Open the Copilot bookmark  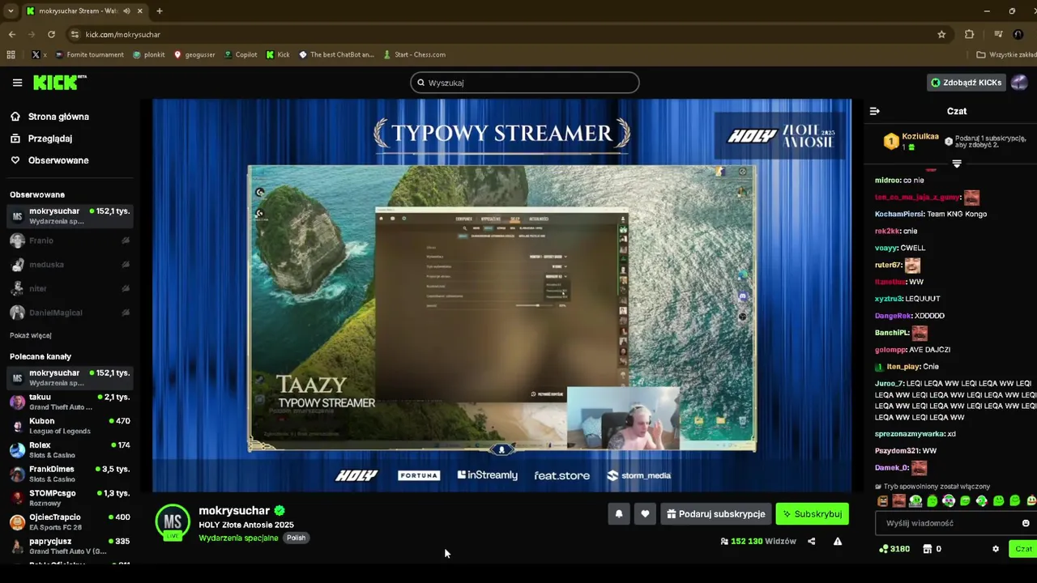pyautogui.click(x=240, y=54)
